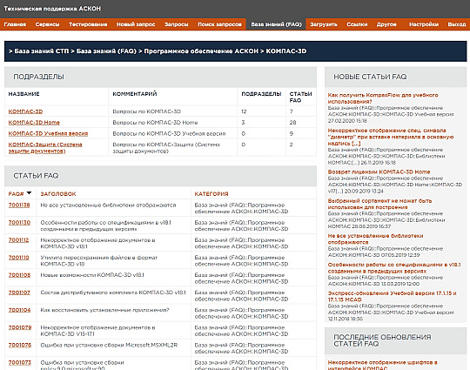This screenshot has height=370, width=470.
Task: Open FAQ article 7001107
Action: coord(19,293)
